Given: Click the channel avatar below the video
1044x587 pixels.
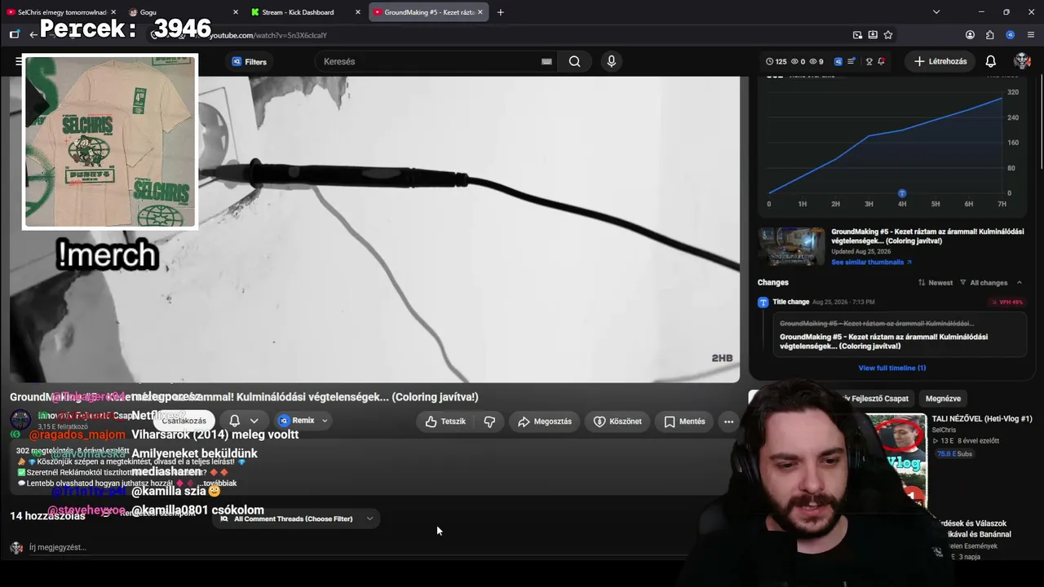Looking at the screenshot, I should (20, 421).
